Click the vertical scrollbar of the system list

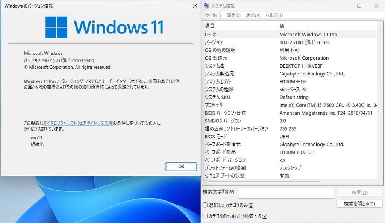pos(380,57)
